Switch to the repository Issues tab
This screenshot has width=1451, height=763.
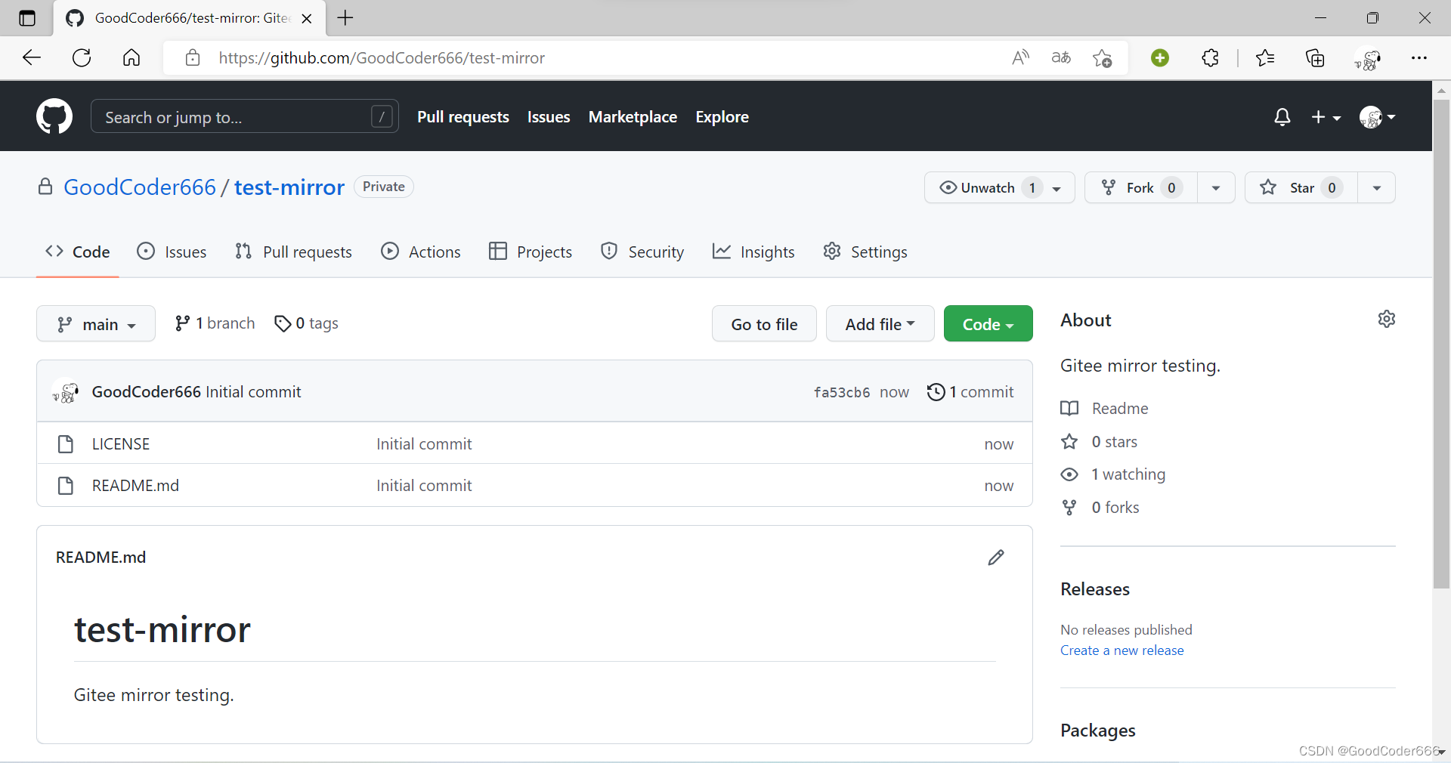point(172,252)
